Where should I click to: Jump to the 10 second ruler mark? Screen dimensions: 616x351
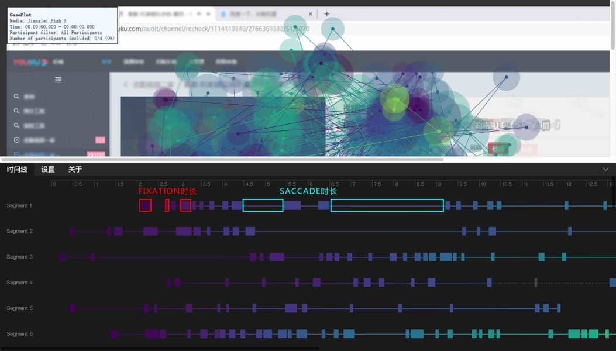[x=483, y=184]
